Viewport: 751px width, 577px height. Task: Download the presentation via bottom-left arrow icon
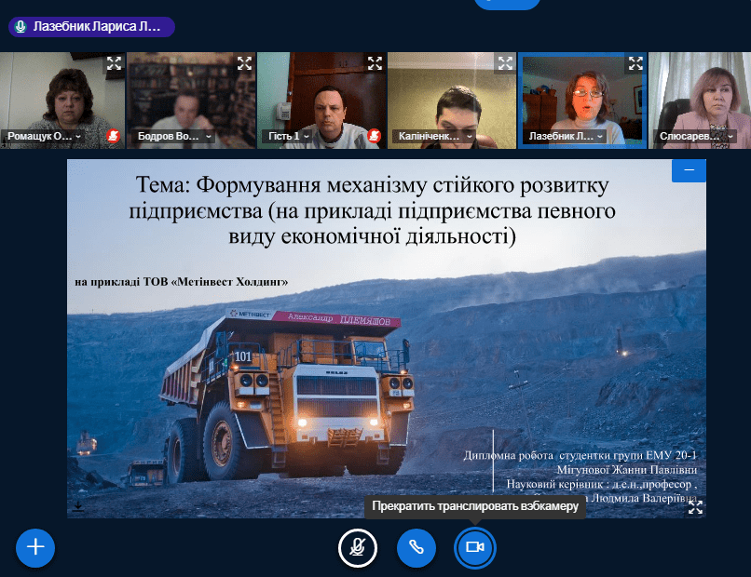click(x=78, y=506)
